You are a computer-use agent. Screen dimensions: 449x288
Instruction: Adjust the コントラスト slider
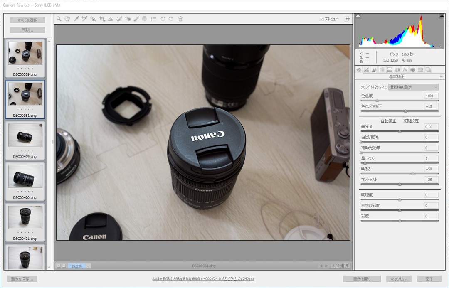point(400,185)
